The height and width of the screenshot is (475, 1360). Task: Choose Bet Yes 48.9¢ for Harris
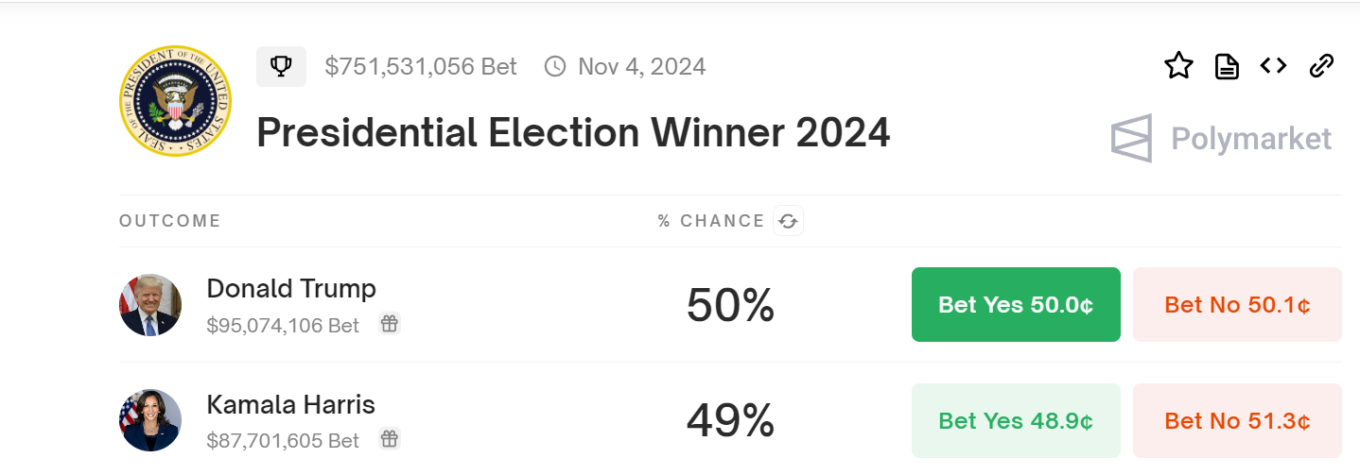point(1016,420)
